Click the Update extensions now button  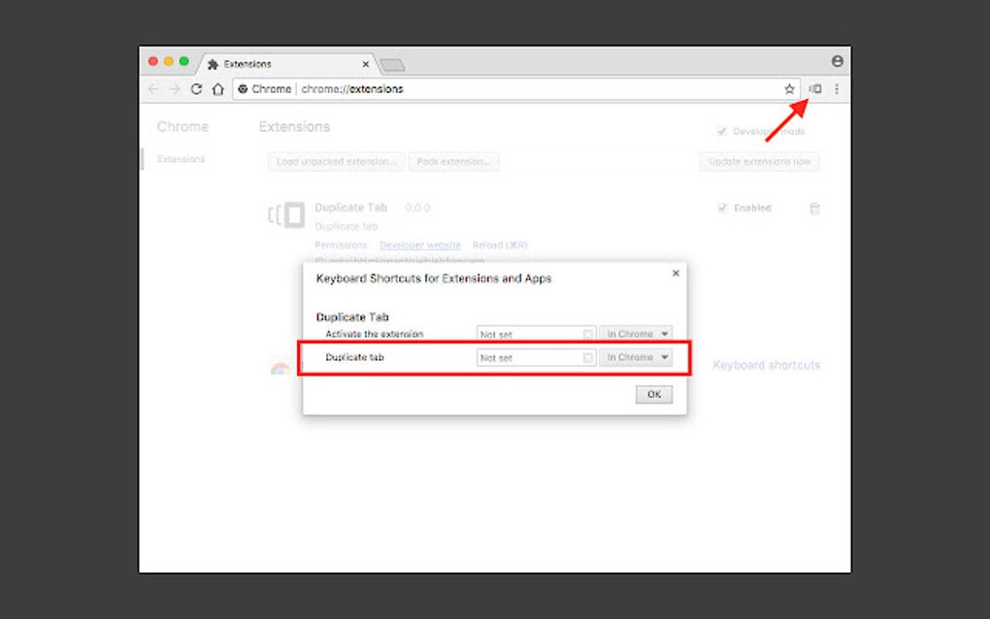click(759, 161)
